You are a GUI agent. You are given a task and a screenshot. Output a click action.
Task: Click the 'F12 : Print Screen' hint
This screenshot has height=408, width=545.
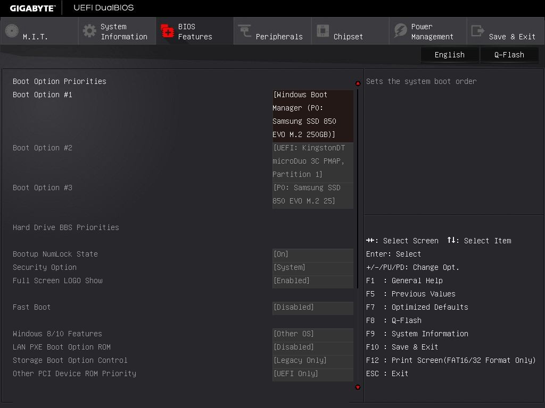(451, 360)
